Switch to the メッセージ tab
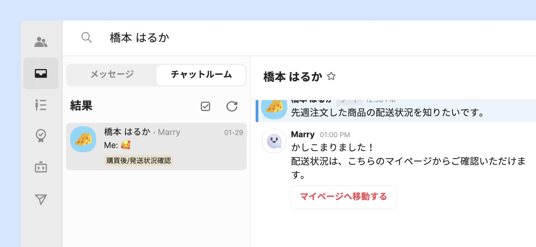 click(112, 74)
